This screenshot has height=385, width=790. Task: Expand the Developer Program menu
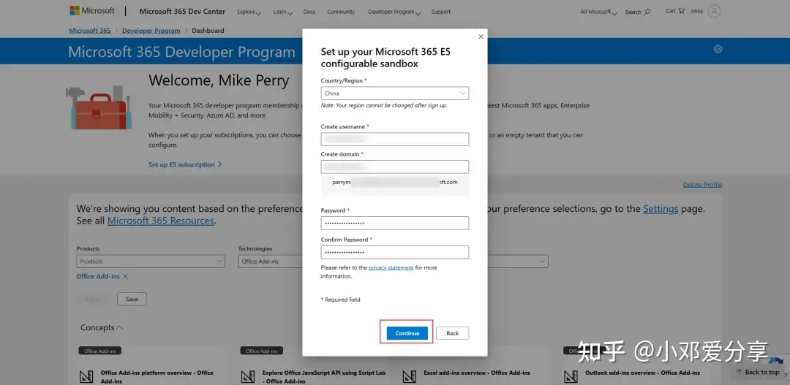pos(394,12)
